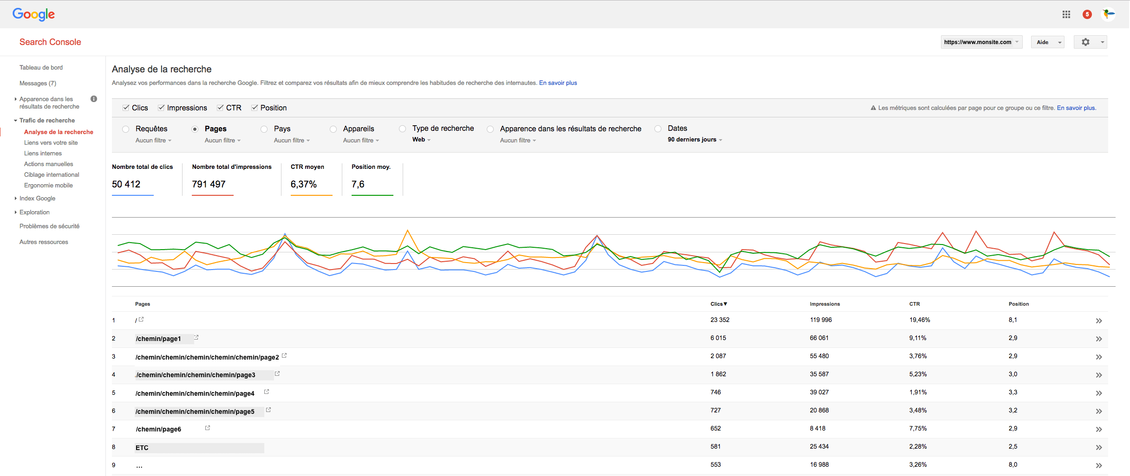Click En savoir plus link under page description
The width and height of the screenshot is (1130, 476).
coord(558,83)
